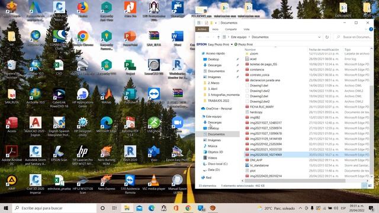Open HP Applications Center shortcut
The height and width of the screenshot is (213, 379).
(83, 98)
